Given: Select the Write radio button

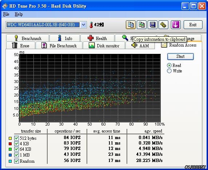Looking at the screenshot, I should pyautogui.click(x=169, y=71).
